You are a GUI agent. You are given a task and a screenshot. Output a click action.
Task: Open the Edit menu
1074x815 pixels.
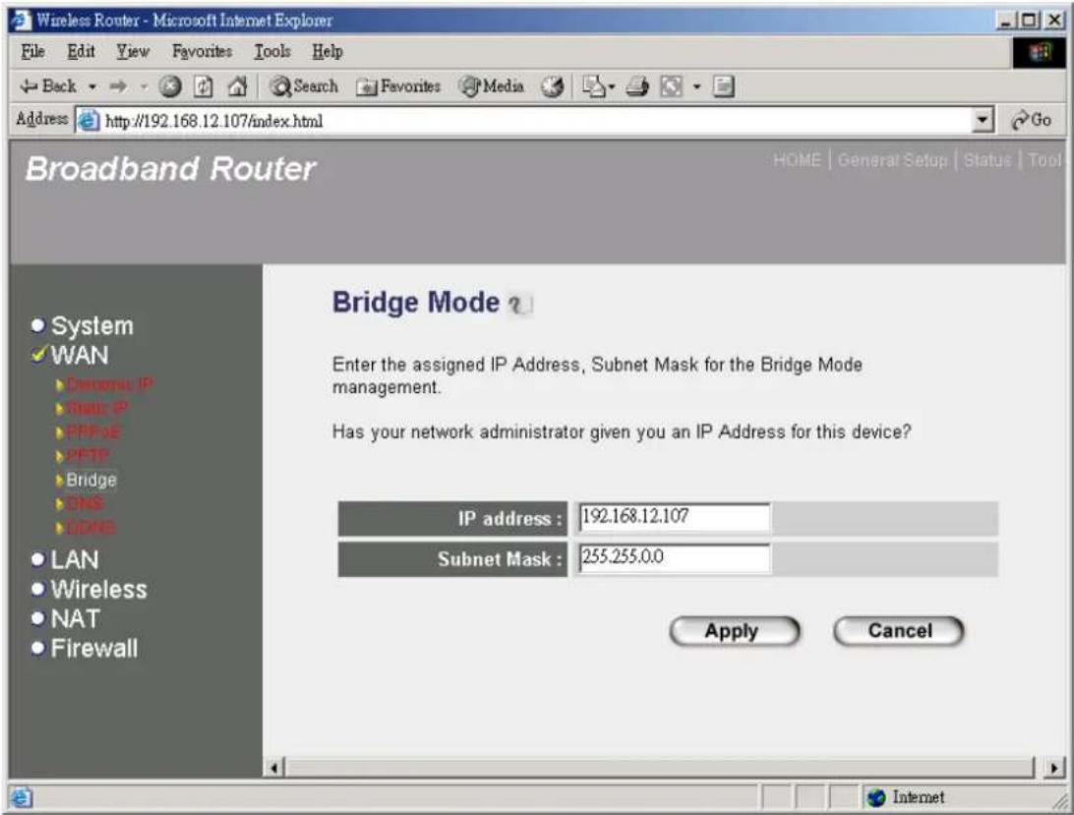click(81, 51)
